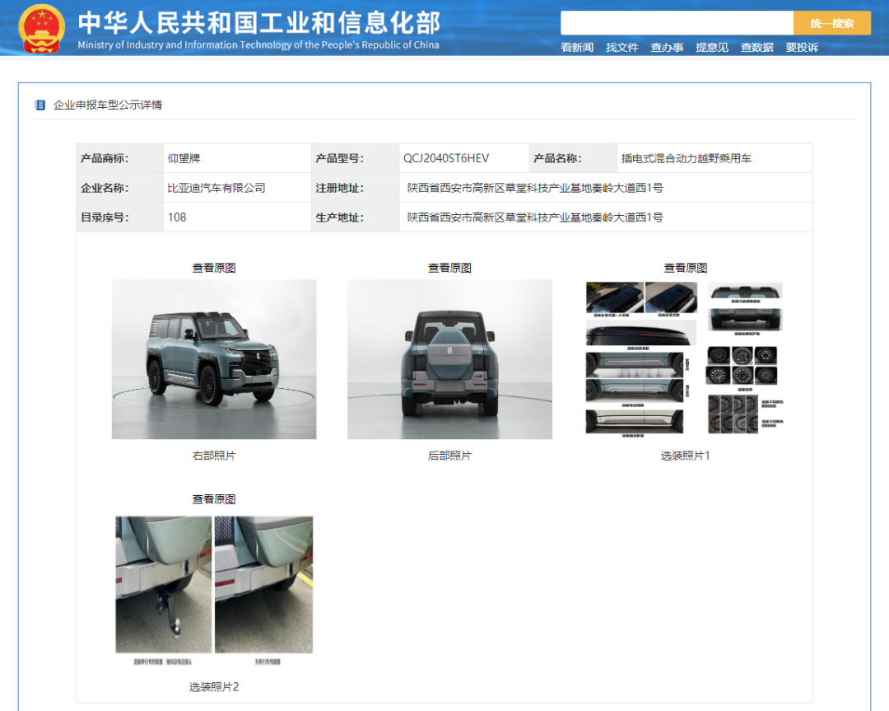Click the 选装照片2 caption
The height and width of the screenshot is (711, 889).
click(214, 687)
